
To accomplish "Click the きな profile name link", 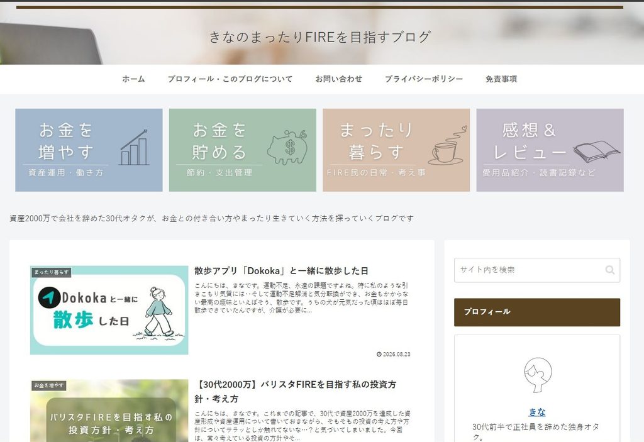I will 537,412.
